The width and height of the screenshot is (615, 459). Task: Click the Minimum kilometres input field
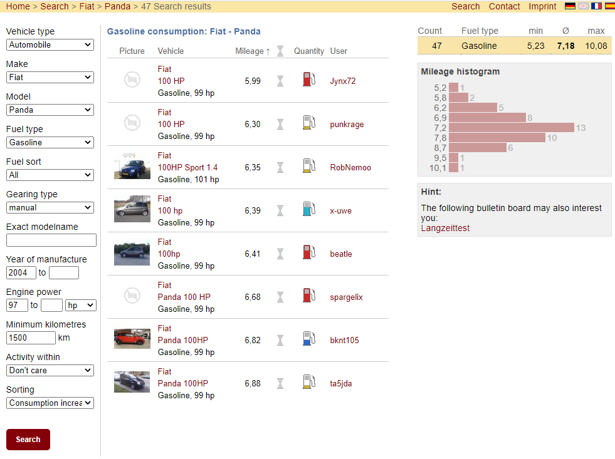pos(31,338)
